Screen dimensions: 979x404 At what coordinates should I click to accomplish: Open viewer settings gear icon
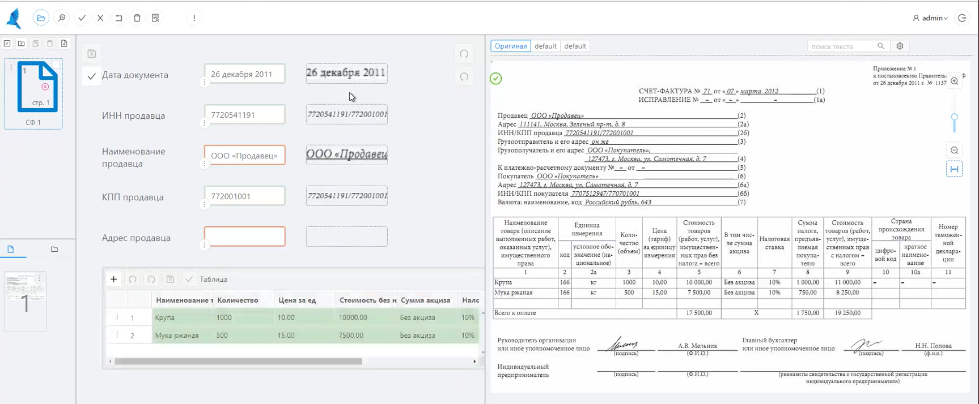point(900,46)
